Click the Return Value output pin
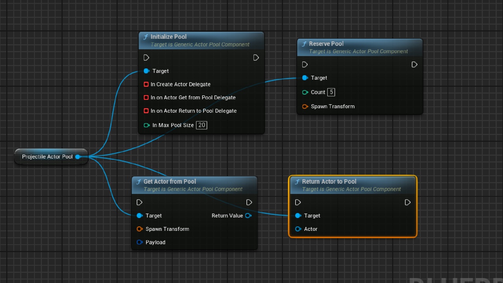The image size is (503, 283). click(248, 216)
